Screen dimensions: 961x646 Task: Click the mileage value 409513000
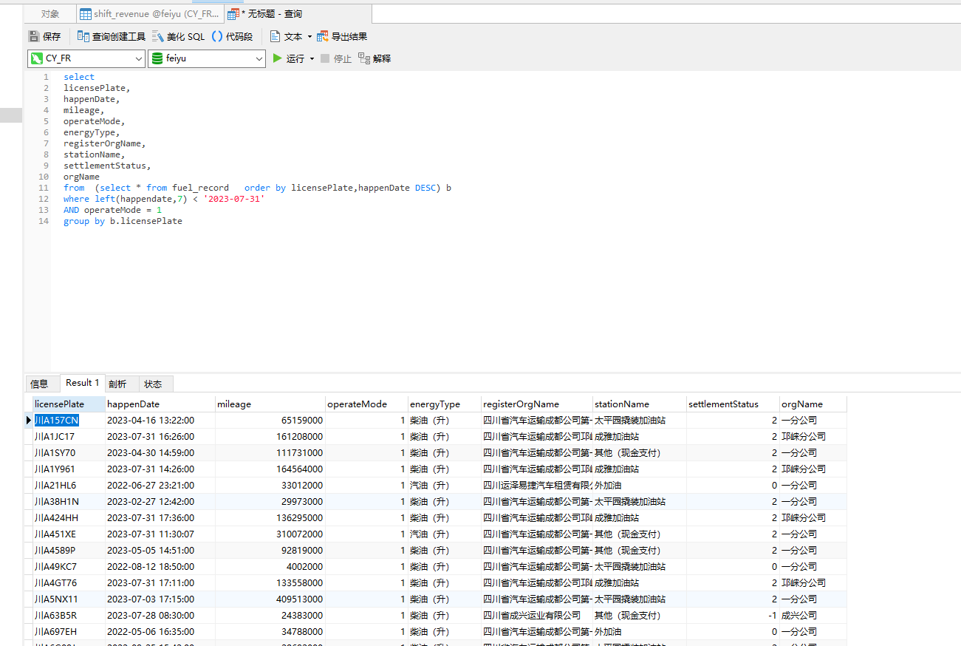coord(270,599)
